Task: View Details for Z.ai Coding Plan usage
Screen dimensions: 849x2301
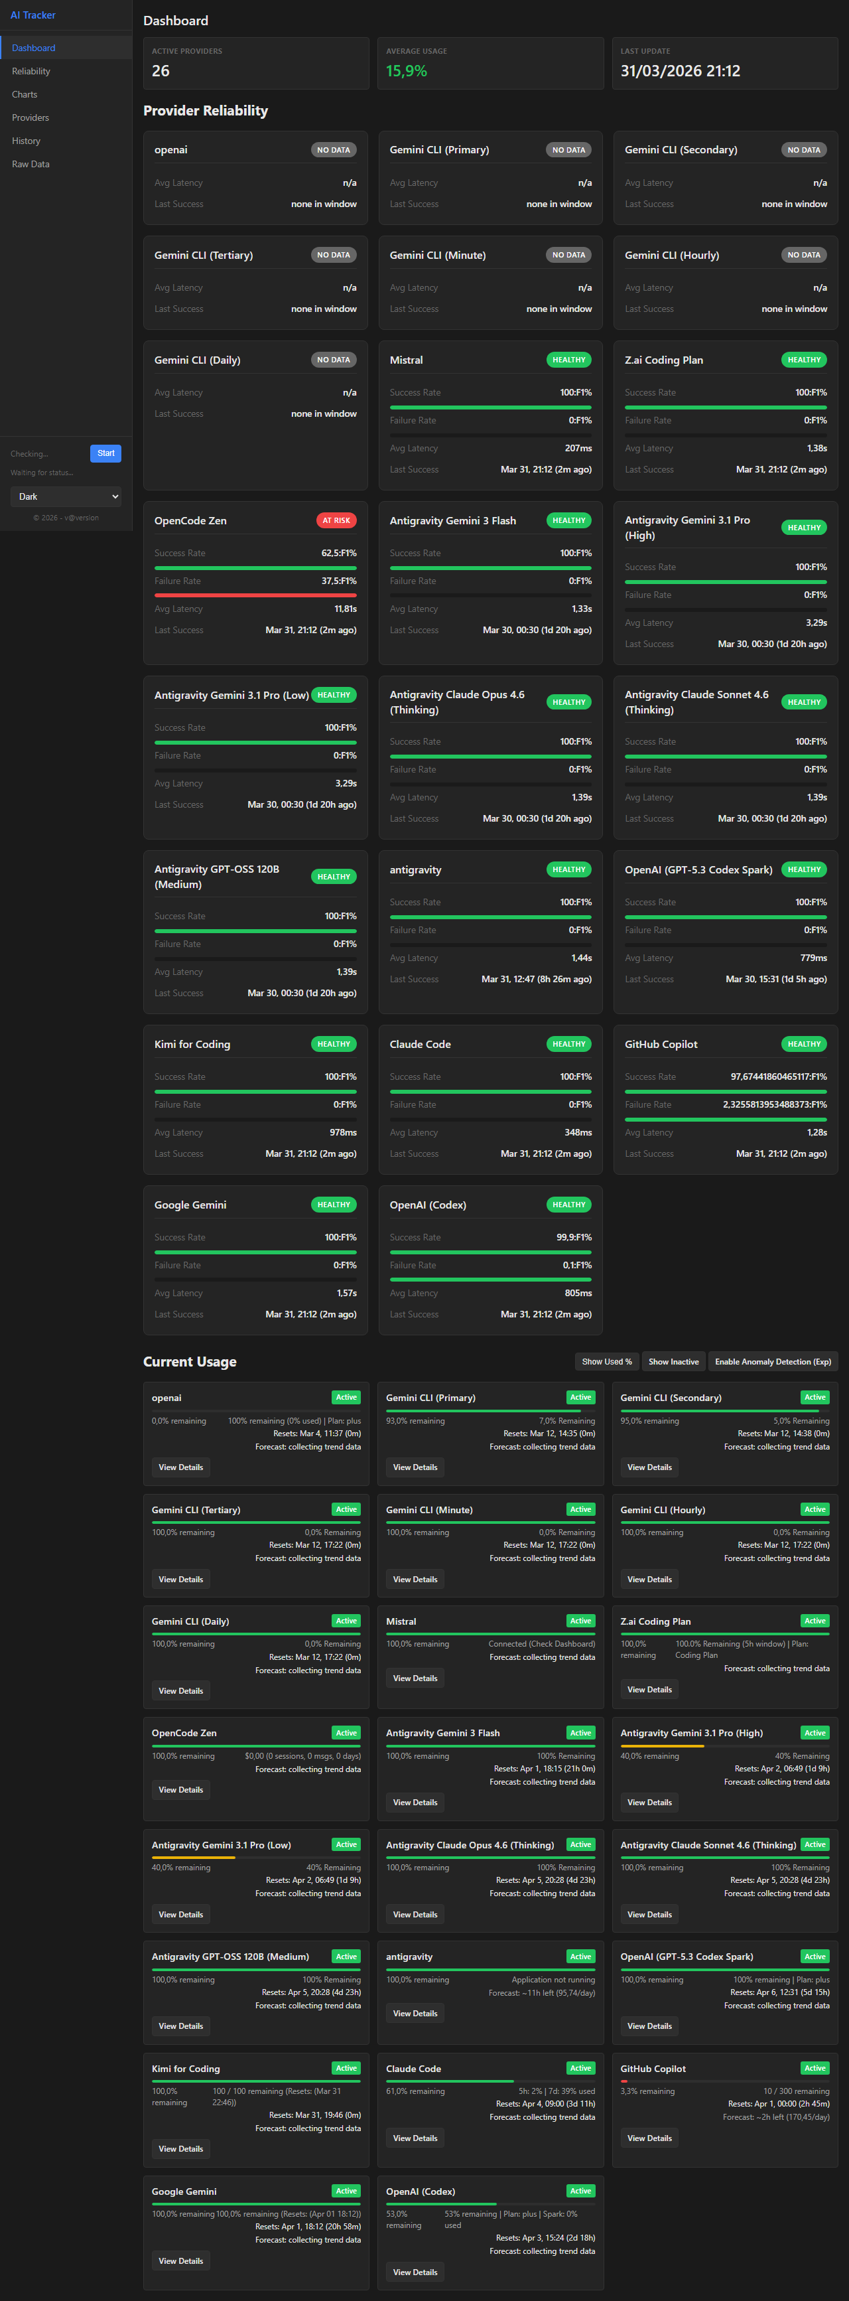Action: [x=650, y=1689]
